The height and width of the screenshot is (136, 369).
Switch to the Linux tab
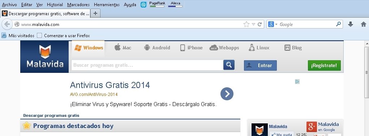(x=259, y=48)
